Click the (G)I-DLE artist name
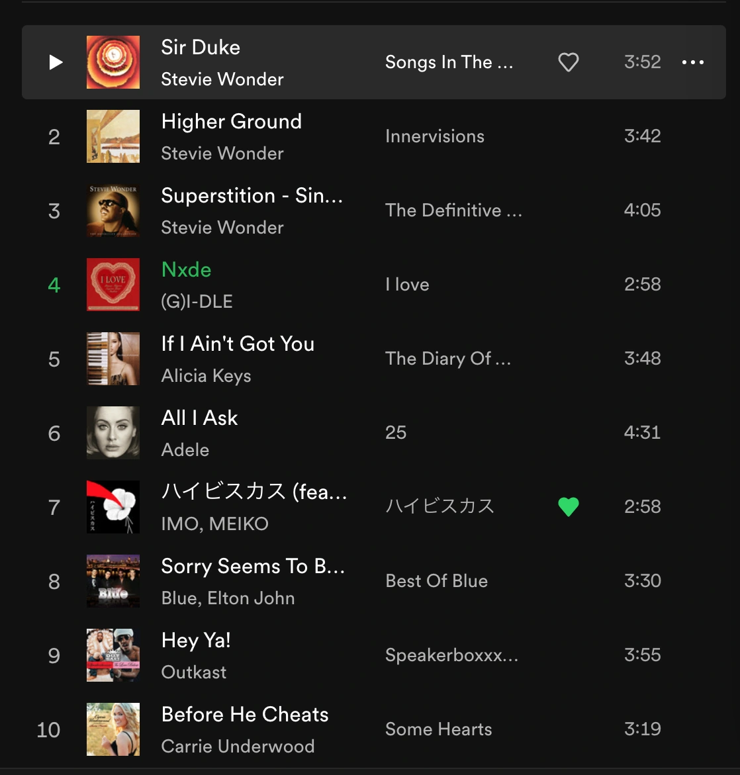The width and height of the screenshot is (740, 775). [197, 302]
